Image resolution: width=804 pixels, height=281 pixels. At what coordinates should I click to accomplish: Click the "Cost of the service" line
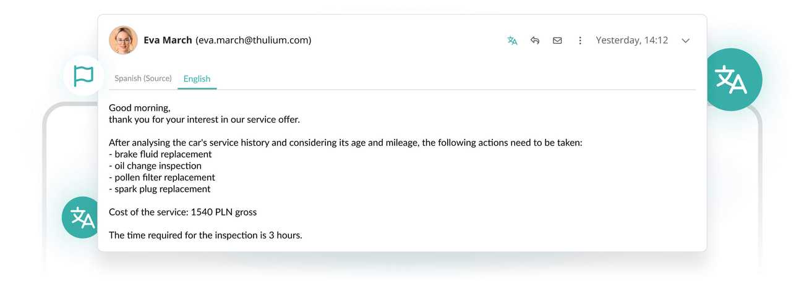pyautogui.click(x=182, y=212)
